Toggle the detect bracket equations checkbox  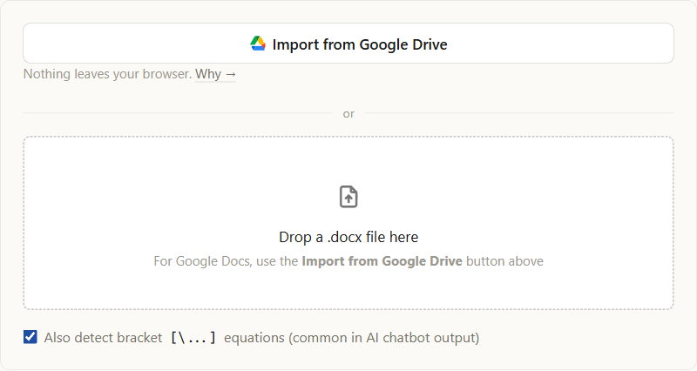pos(30,337)
